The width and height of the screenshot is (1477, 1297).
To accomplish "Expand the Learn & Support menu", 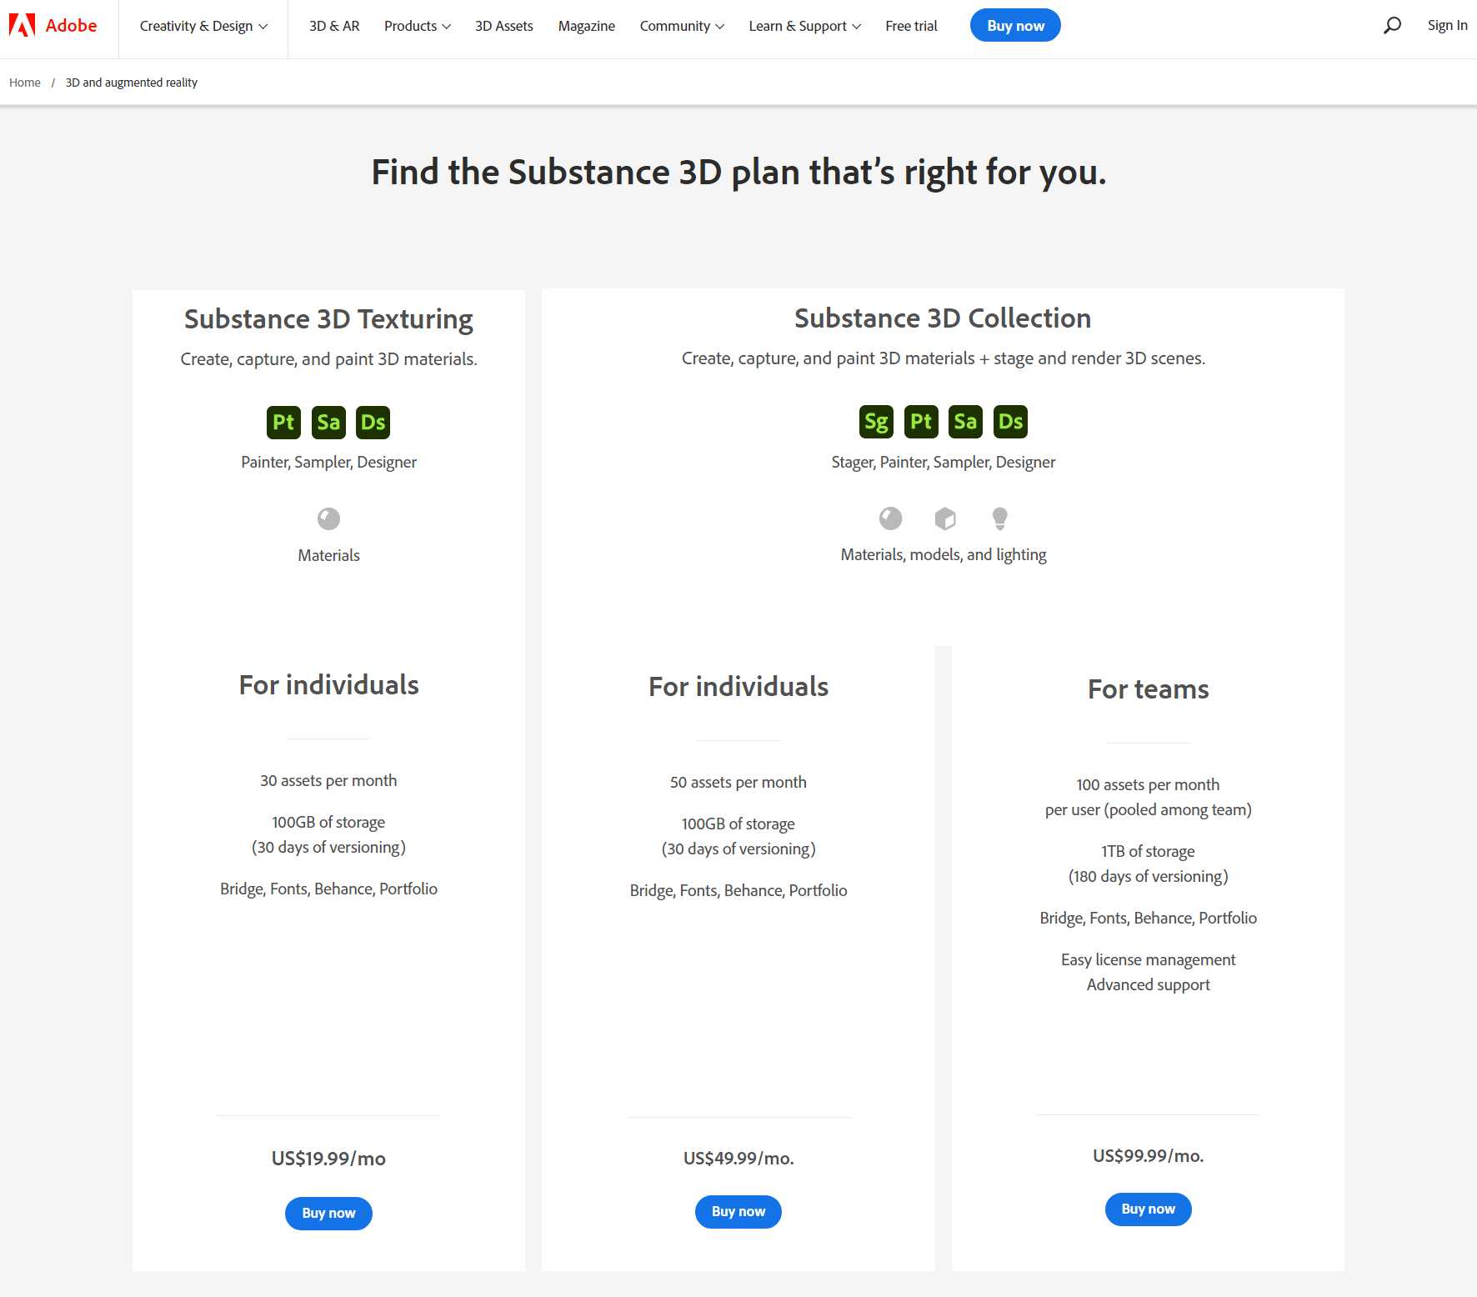I will pos(804,26).
